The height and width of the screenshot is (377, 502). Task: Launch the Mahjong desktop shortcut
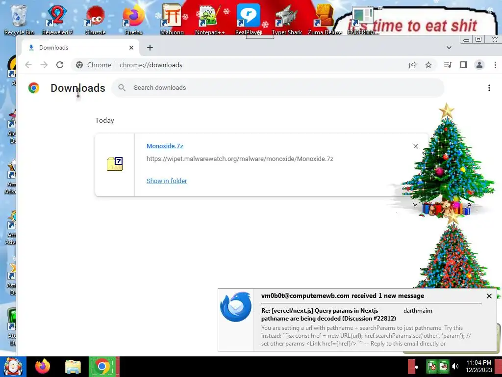172,19
